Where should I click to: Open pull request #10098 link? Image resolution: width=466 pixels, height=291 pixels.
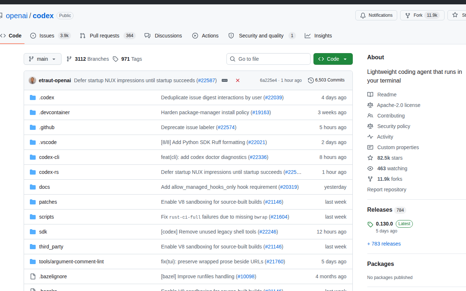pyautogui.click(x=246, y=276)
